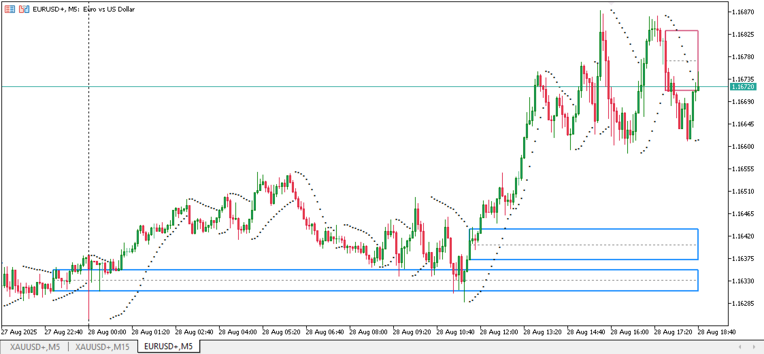Click the 1.16555 price scale label

pos(743,169)
